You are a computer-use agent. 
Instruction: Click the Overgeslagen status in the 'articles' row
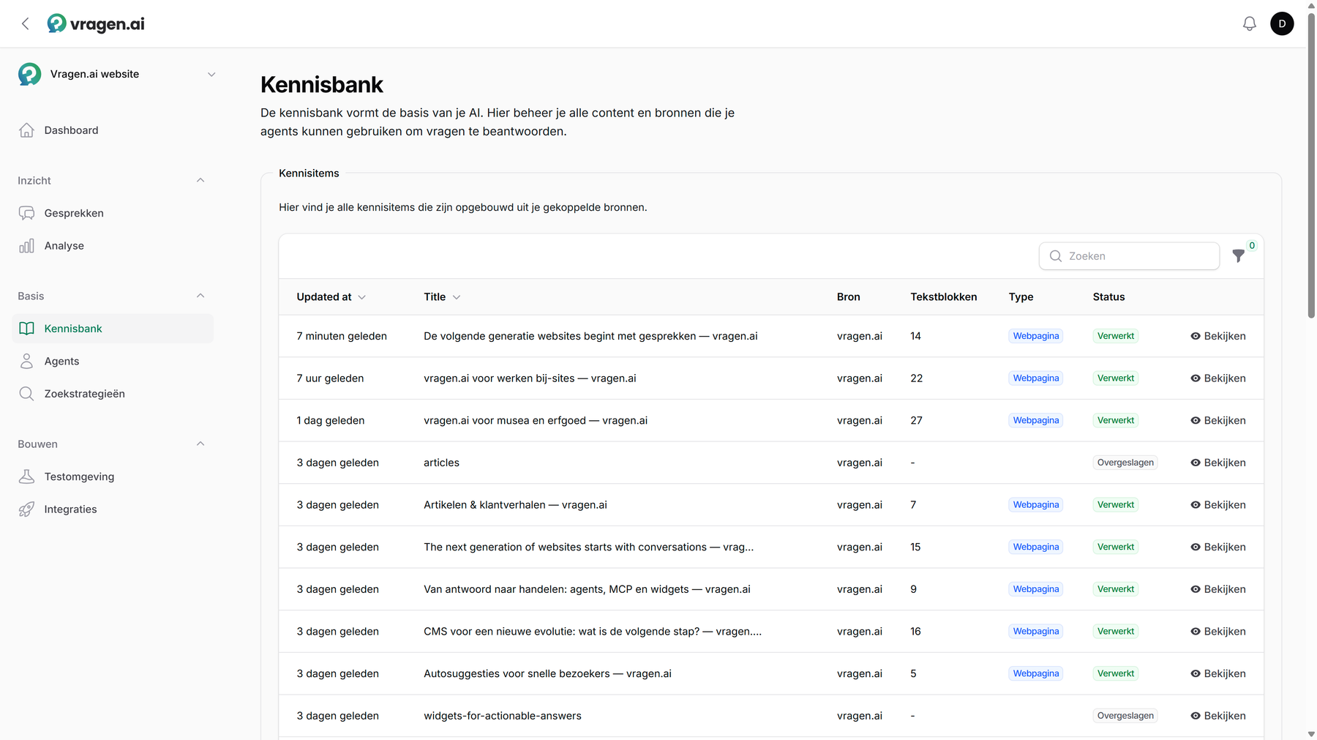point(1125,463)
